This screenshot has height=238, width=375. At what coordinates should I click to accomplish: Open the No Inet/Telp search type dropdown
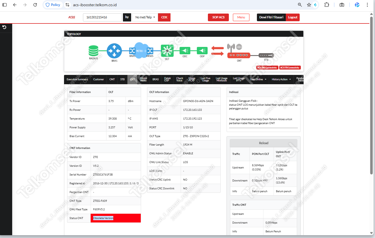pyautogui.click(x=145, y=17)
